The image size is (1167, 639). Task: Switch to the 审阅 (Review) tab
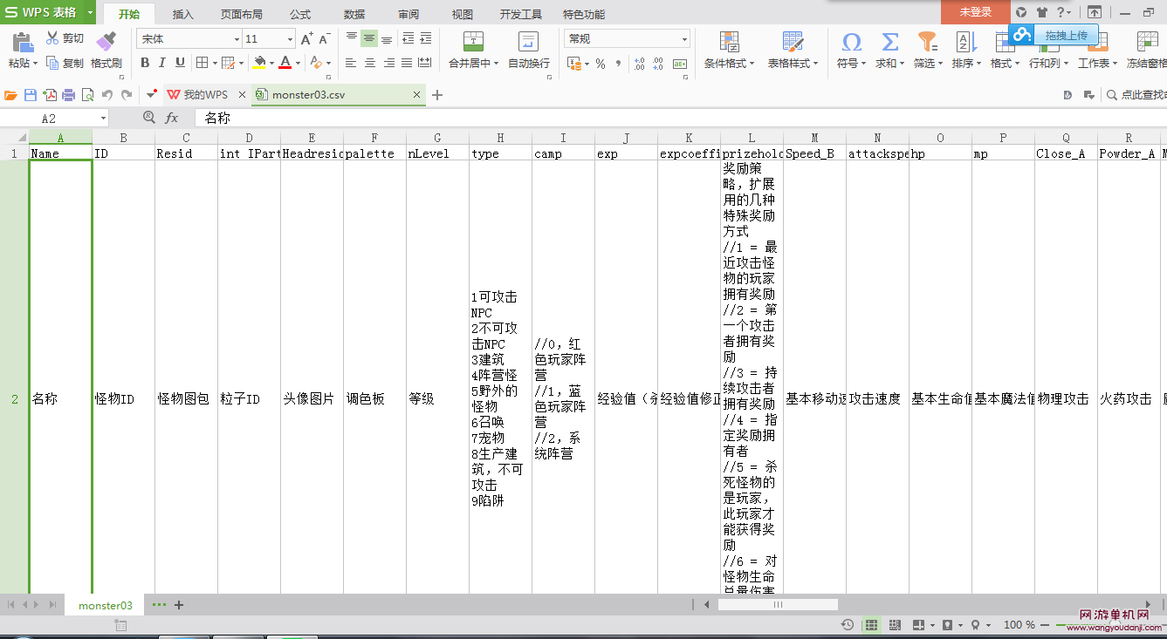tap(408, 14)
